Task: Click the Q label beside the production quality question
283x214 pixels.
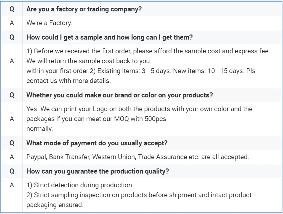Action: point(12,171)
